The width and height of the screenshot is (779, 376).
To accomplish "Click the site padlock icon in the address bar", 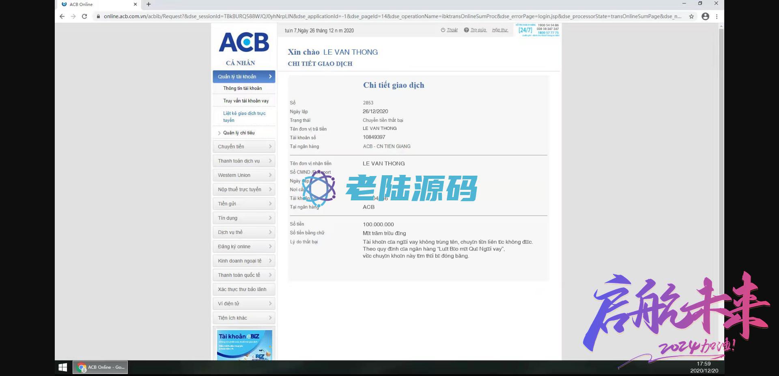I will tap(98, 16).
